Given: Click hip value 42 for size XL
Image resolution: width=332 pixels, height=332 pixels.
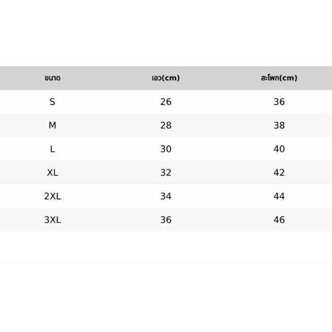Looking at the screenshot, I should [x=279, y=173].
